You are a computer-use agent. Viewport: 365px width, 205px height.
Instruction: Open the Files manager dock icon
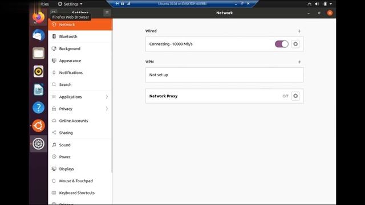tap(38, 53)
